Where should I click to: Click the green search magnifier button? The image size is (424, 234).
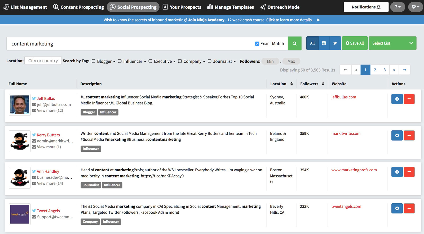click(x=295, y=43)
